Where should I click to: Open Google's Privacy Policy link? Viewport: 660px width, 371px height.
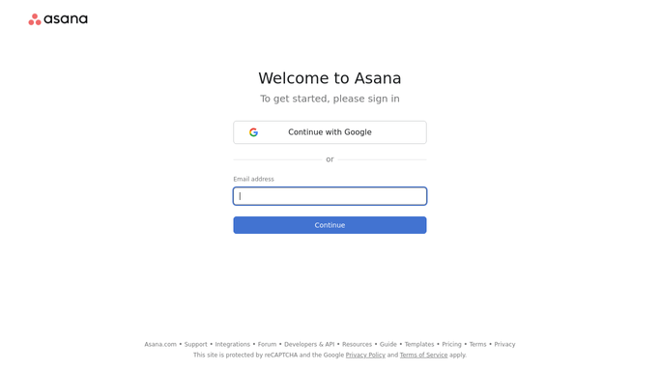(x=365, y=355)
